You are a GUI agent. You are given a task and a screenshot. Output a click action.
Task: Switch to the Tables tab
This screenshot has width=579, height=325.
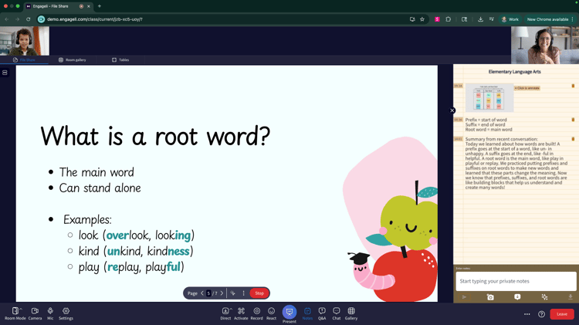(x=120, y=59)
